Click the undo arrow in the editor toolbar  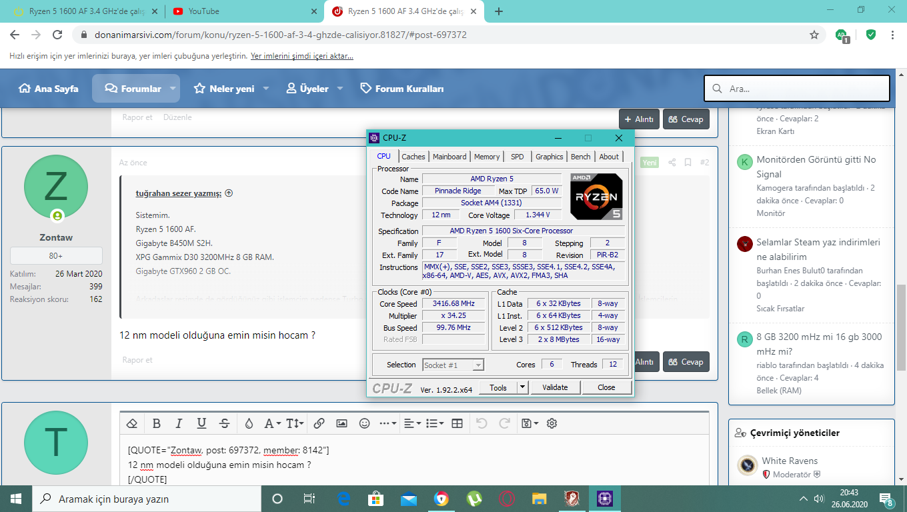click(x=482, y=423)
